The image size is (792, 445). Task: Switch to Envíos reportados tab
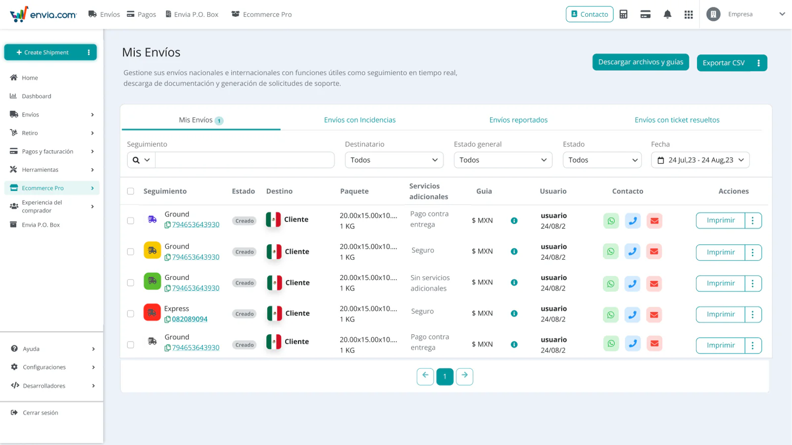coord(518,120)
